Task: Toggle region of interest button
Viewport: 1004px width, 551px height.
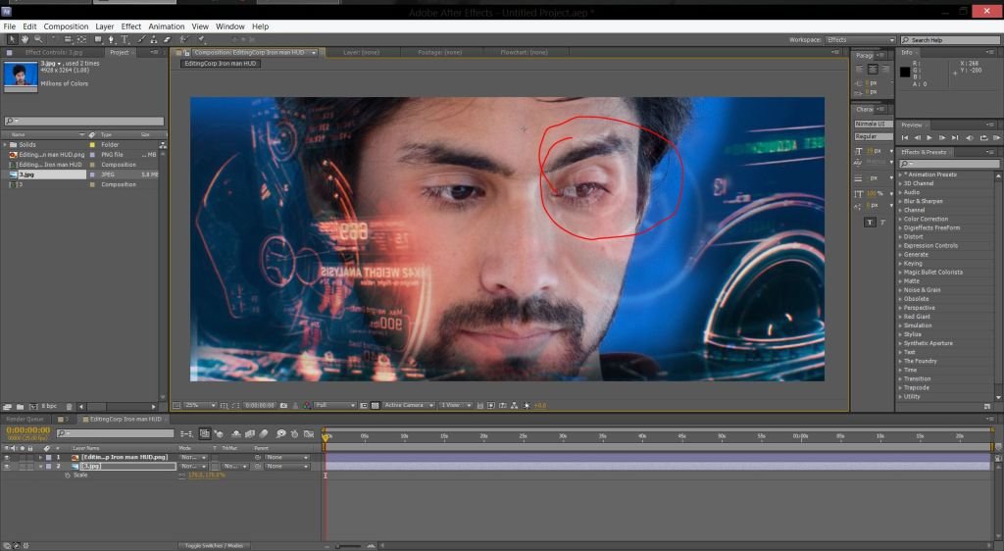Action: pos(364,405)
